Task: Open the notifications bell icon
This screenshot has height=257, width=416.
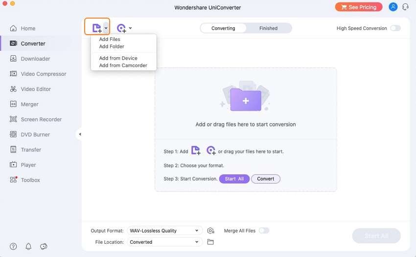Action: pyautogui.click(x=28, y=246)
